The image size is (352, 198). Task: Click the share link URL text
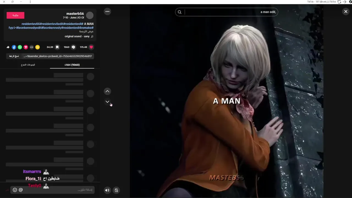pyautogui.click(x=58, y=56)
